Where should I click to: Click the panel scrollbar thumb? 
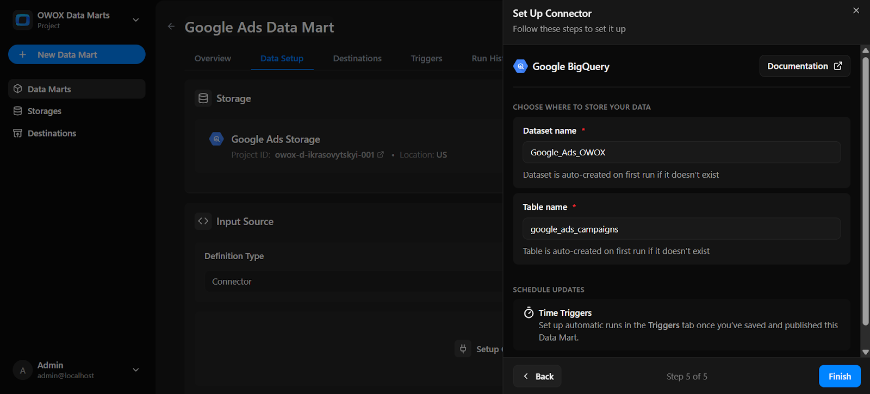(865, 190)
